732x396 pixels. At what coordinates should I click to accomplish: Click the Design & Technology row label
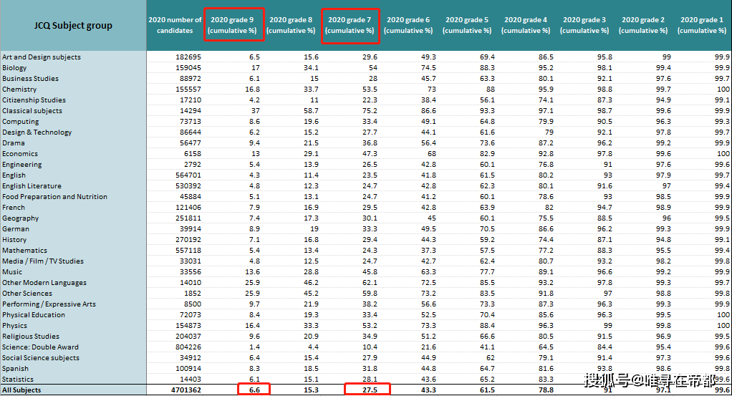37,132
